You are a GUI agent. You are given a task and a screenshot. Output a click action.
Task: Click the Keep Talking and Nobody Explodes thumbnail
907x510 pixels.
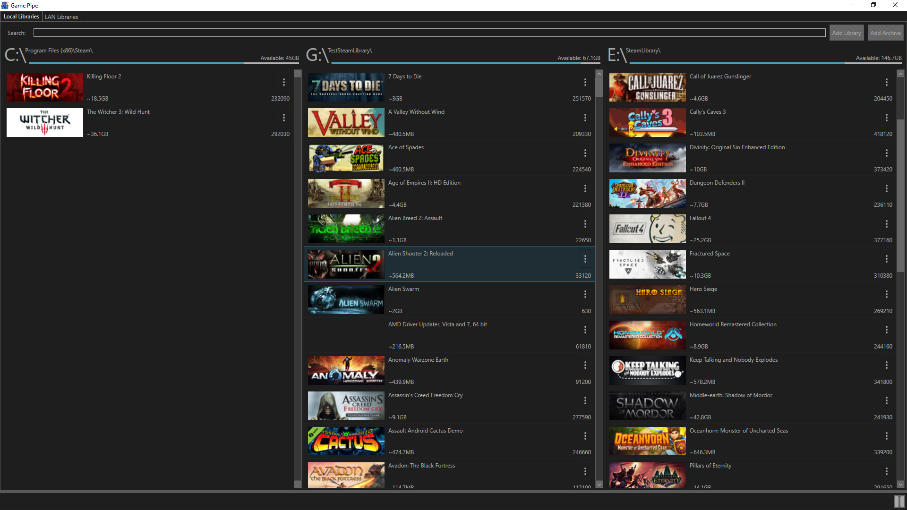pyautogui.click(x=648, y=370)
